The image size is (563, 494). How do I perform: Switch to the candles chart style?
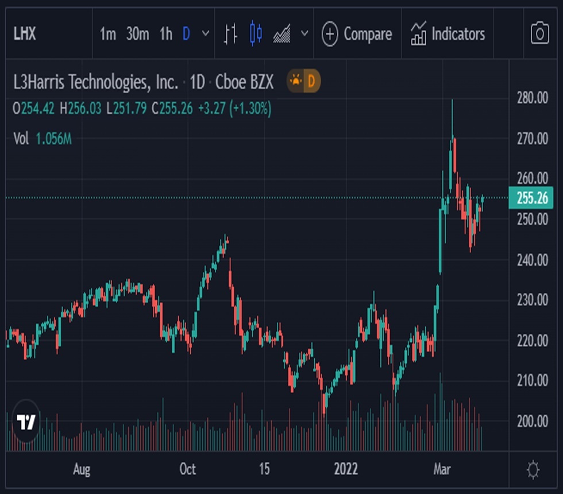coord(256,34)
